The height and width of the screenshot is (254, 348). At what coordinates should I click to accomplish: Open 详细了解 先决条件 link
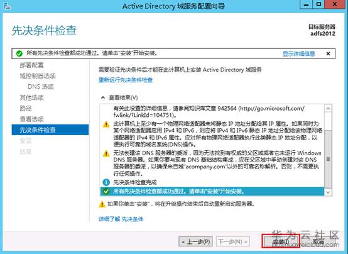coord(121,219)
